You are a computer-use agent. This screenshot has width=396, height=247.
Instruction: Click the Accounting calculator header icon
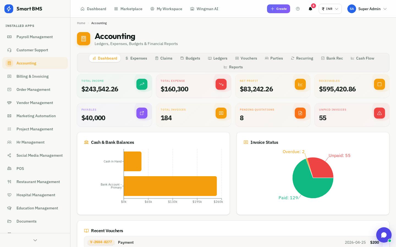(84, 39)
